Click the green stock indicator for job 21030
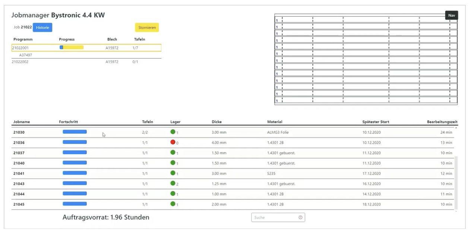This screenshot has width=471, height=233. (173, 132)
